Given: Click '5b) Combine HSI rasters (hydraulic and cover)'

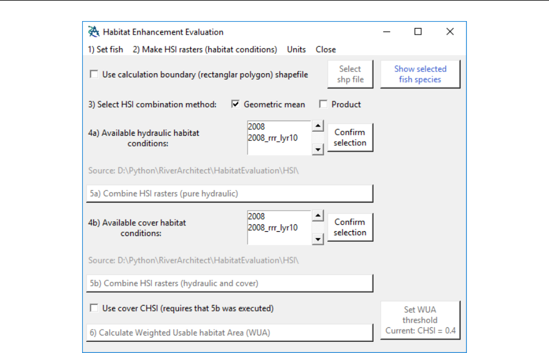Looking at the screenshot, I should pos(230,283).
